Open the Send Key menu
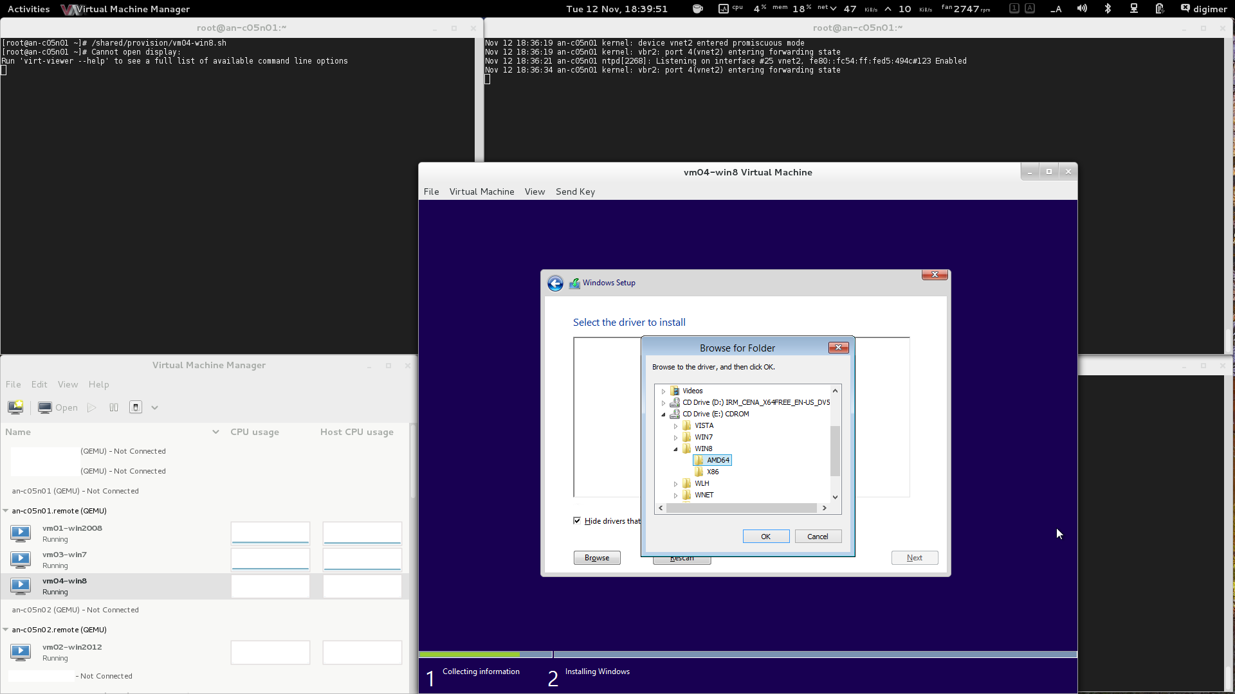Viewport: 1235px width, 694px height. [575, 191]
